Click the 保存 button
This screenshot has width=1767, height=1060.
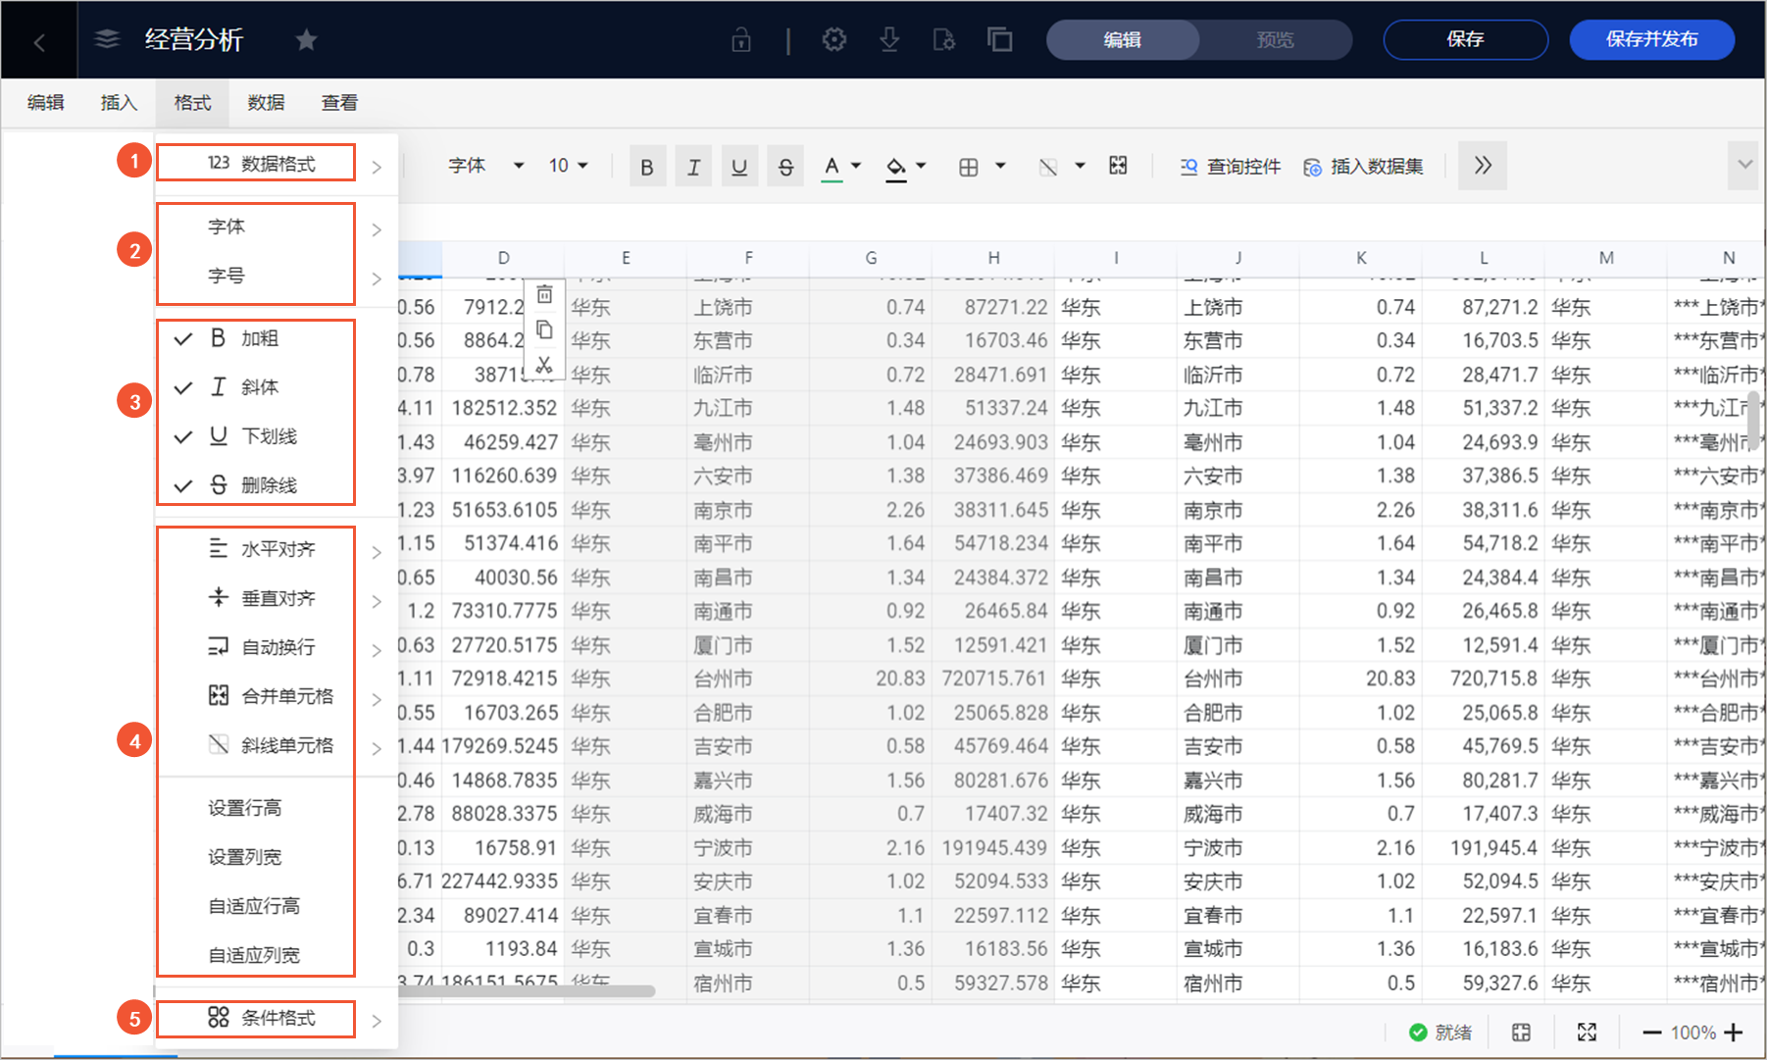[1466, 39]
